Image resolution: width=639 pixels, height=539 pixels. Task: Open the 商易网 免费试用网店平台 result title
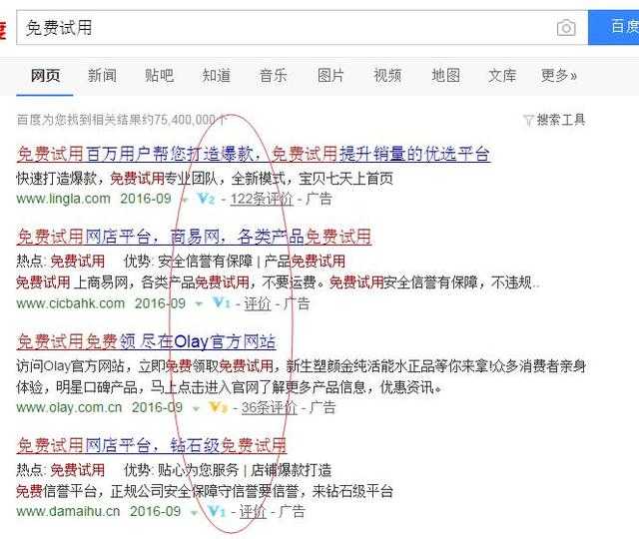194,237
